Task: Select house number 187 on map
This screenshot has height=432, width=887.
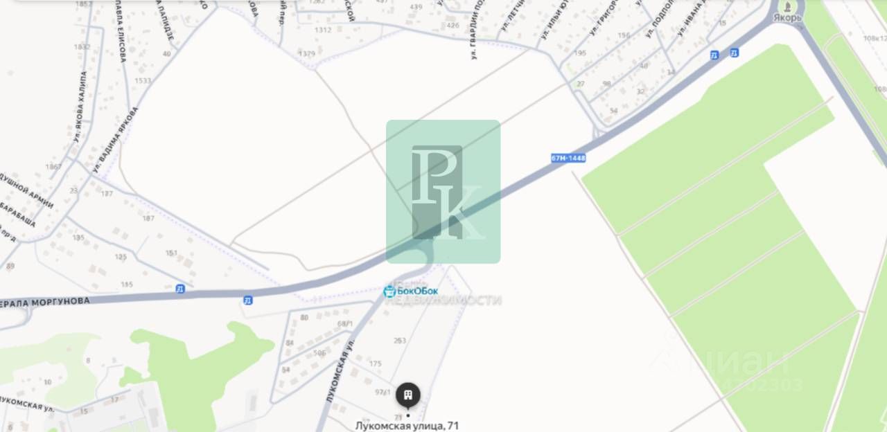Action: pos(148,218)
